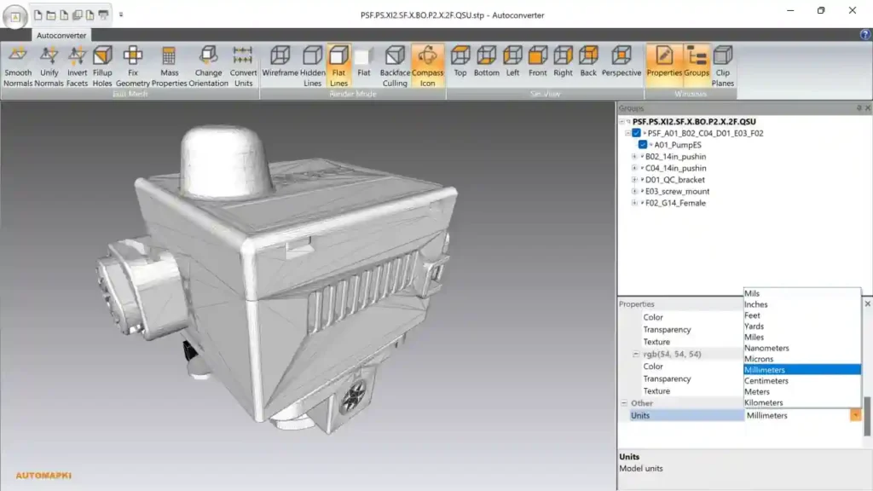Select the Smooth Normals tool

tap(18, 66)
